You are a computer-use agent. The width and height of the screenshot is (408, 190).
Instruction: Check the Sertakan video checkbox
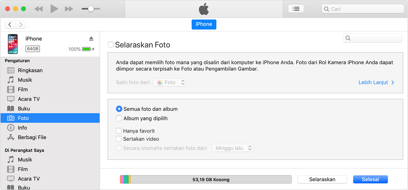[x=119, y=139]
